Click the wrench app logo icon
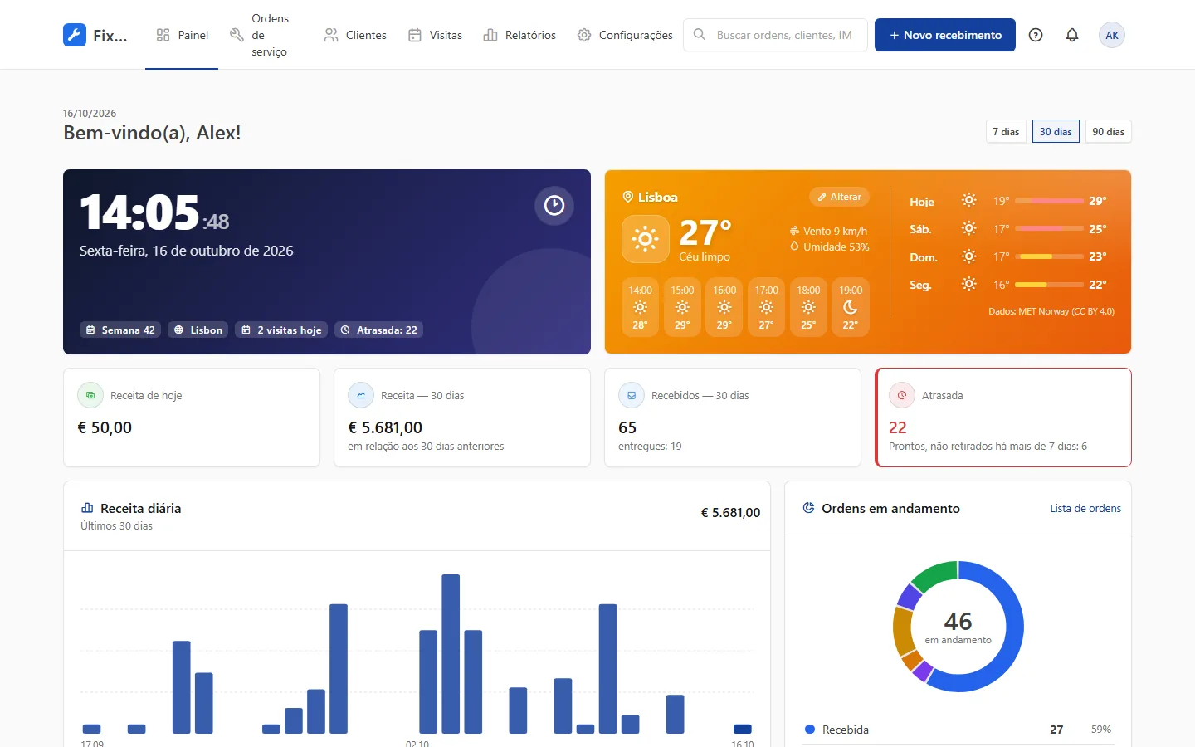The height and width of the screenshot is (747, 1195). coord(75,35)
